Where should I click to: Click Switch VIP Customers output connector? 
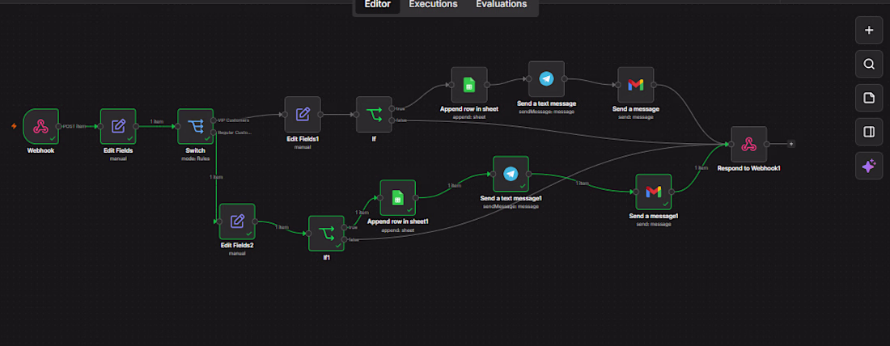[x=214, y=120]
